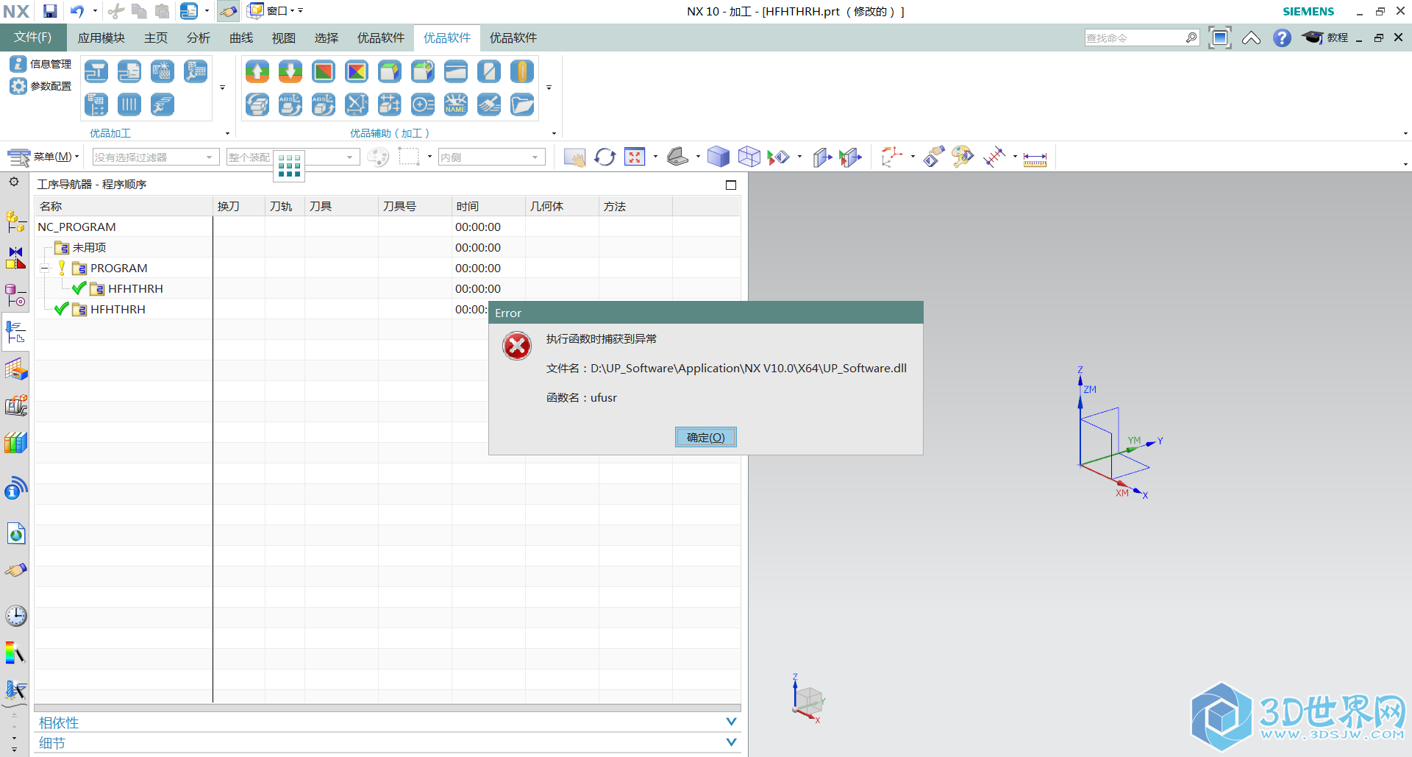The image size is (1412, 757).
Task: Click the four-color square icon in ribbon
Action: pos(357,71)
